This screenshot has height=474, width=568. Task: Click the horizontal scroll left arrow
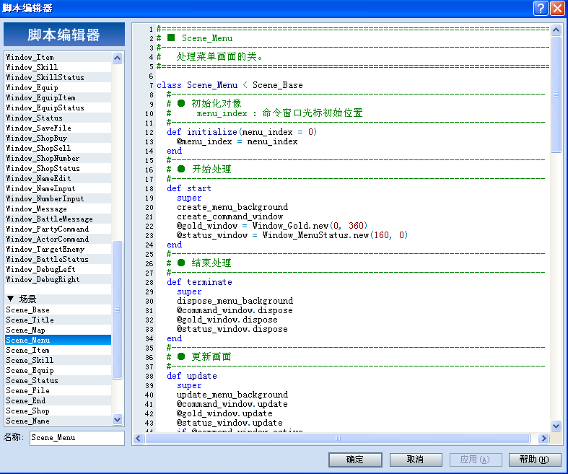pos(138,438)
